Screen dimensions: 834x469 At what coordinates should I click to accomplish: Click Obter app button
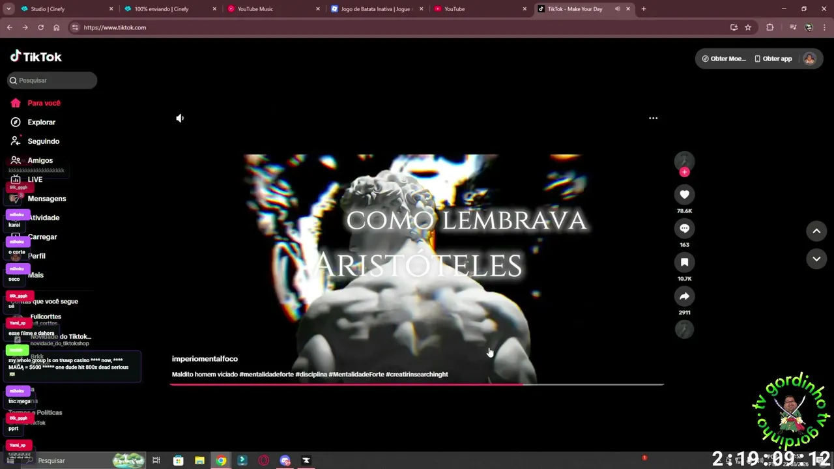point(773,59)
